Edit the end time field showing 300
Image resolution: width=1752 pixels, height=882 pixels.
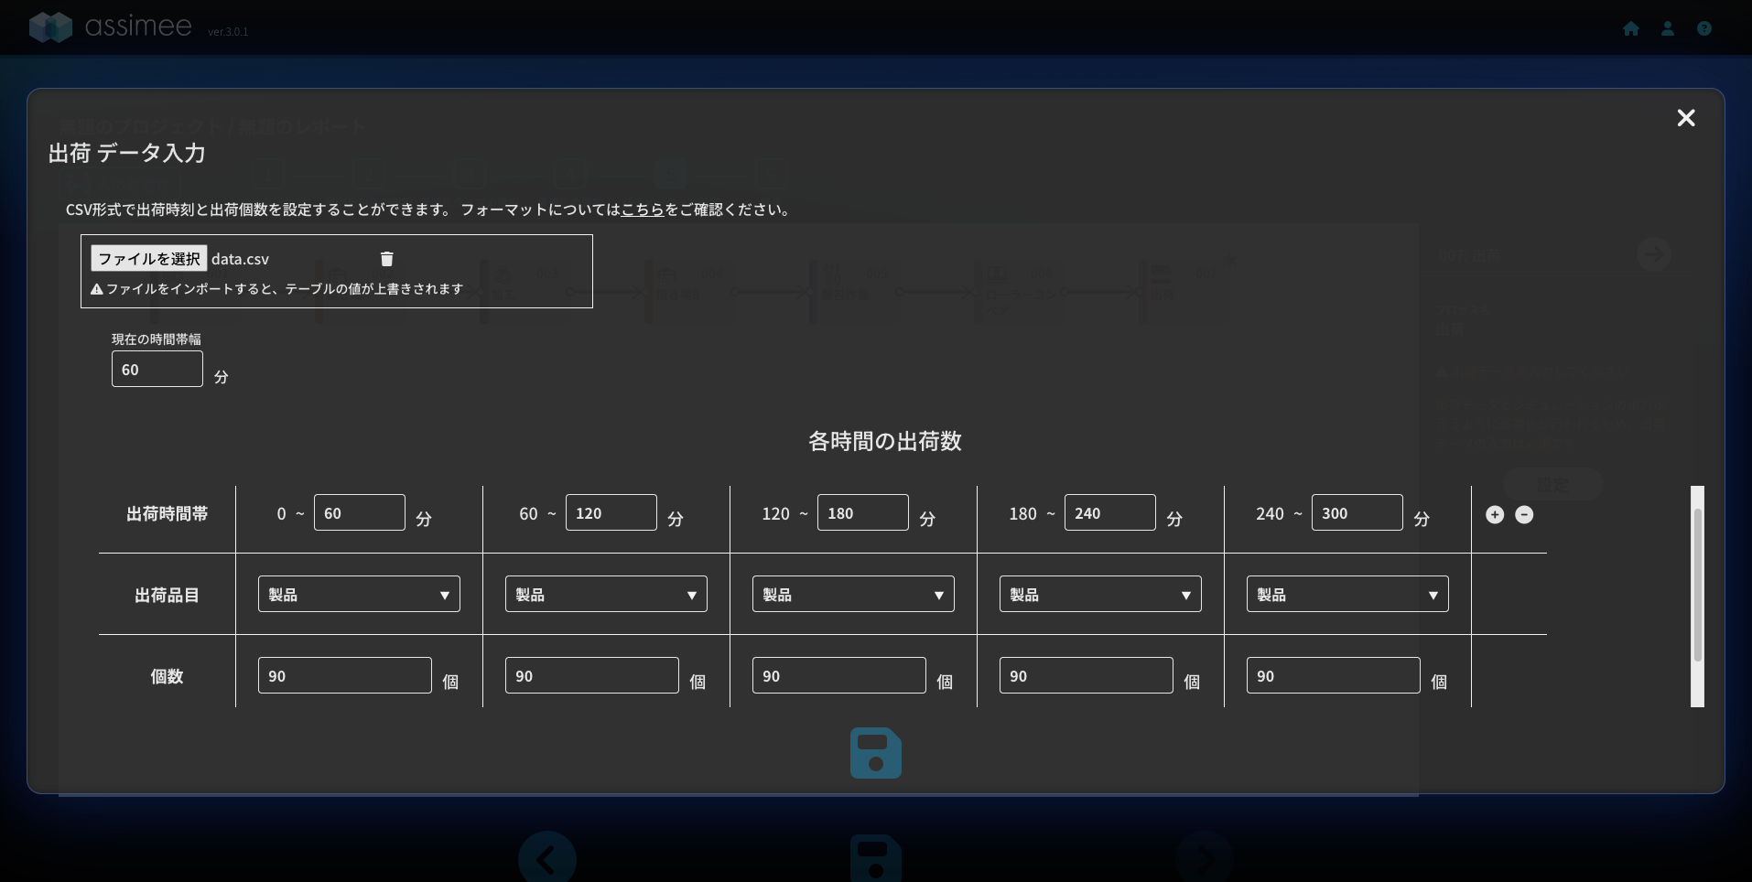pos(1357,513)
